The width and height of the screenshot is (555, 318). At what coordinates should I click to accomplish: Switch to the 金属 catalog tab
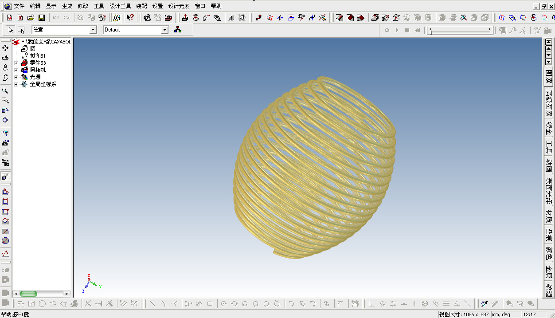click(549, 272)
